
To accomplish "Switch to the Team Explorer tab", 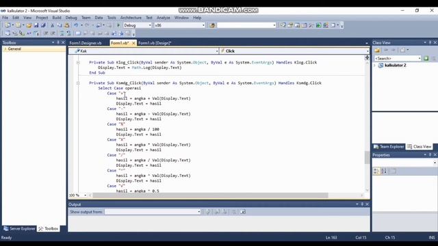I will [389, 146].
